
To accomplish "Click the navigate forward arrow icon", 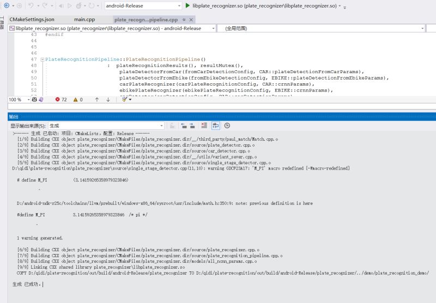I will (x=19, y=5).
